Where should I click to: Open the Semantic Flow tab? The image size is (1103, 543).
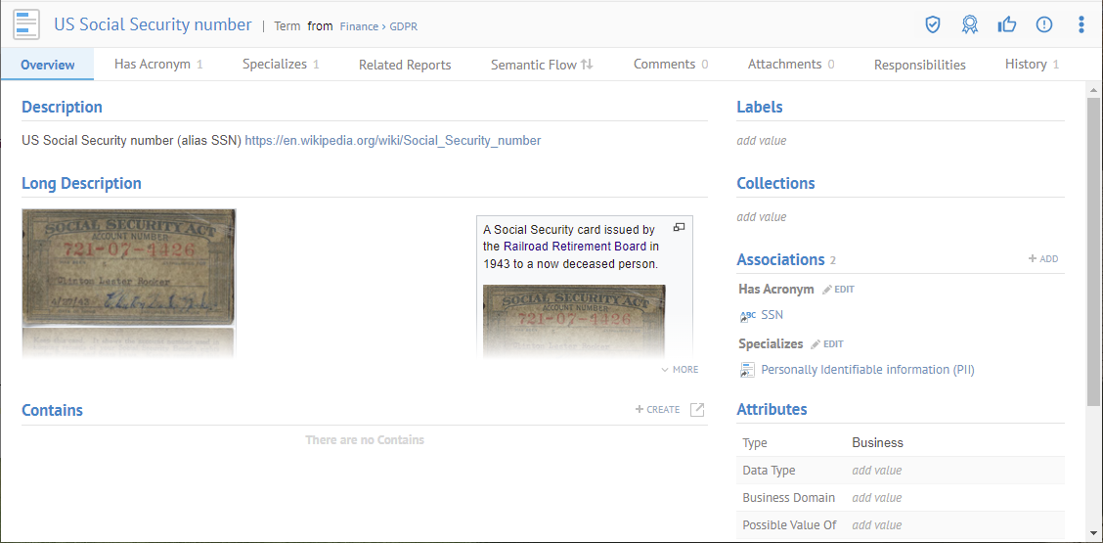pyautogui.click(x=542, y=65)
